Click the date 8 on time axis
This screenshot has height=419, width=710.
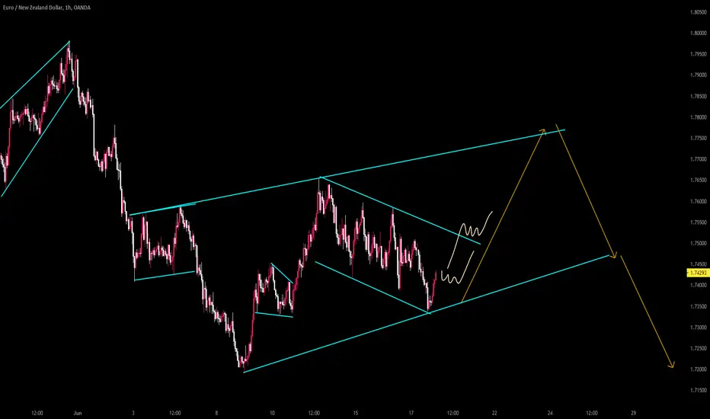[x=216, y=413]
